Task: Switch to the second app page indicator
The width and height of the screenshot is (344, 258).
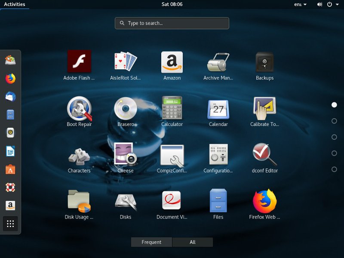Action: (334, 121)
